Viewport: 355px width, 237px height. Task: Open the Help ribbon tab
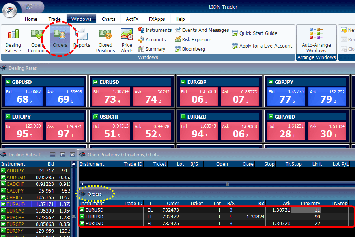pos(180,19)
